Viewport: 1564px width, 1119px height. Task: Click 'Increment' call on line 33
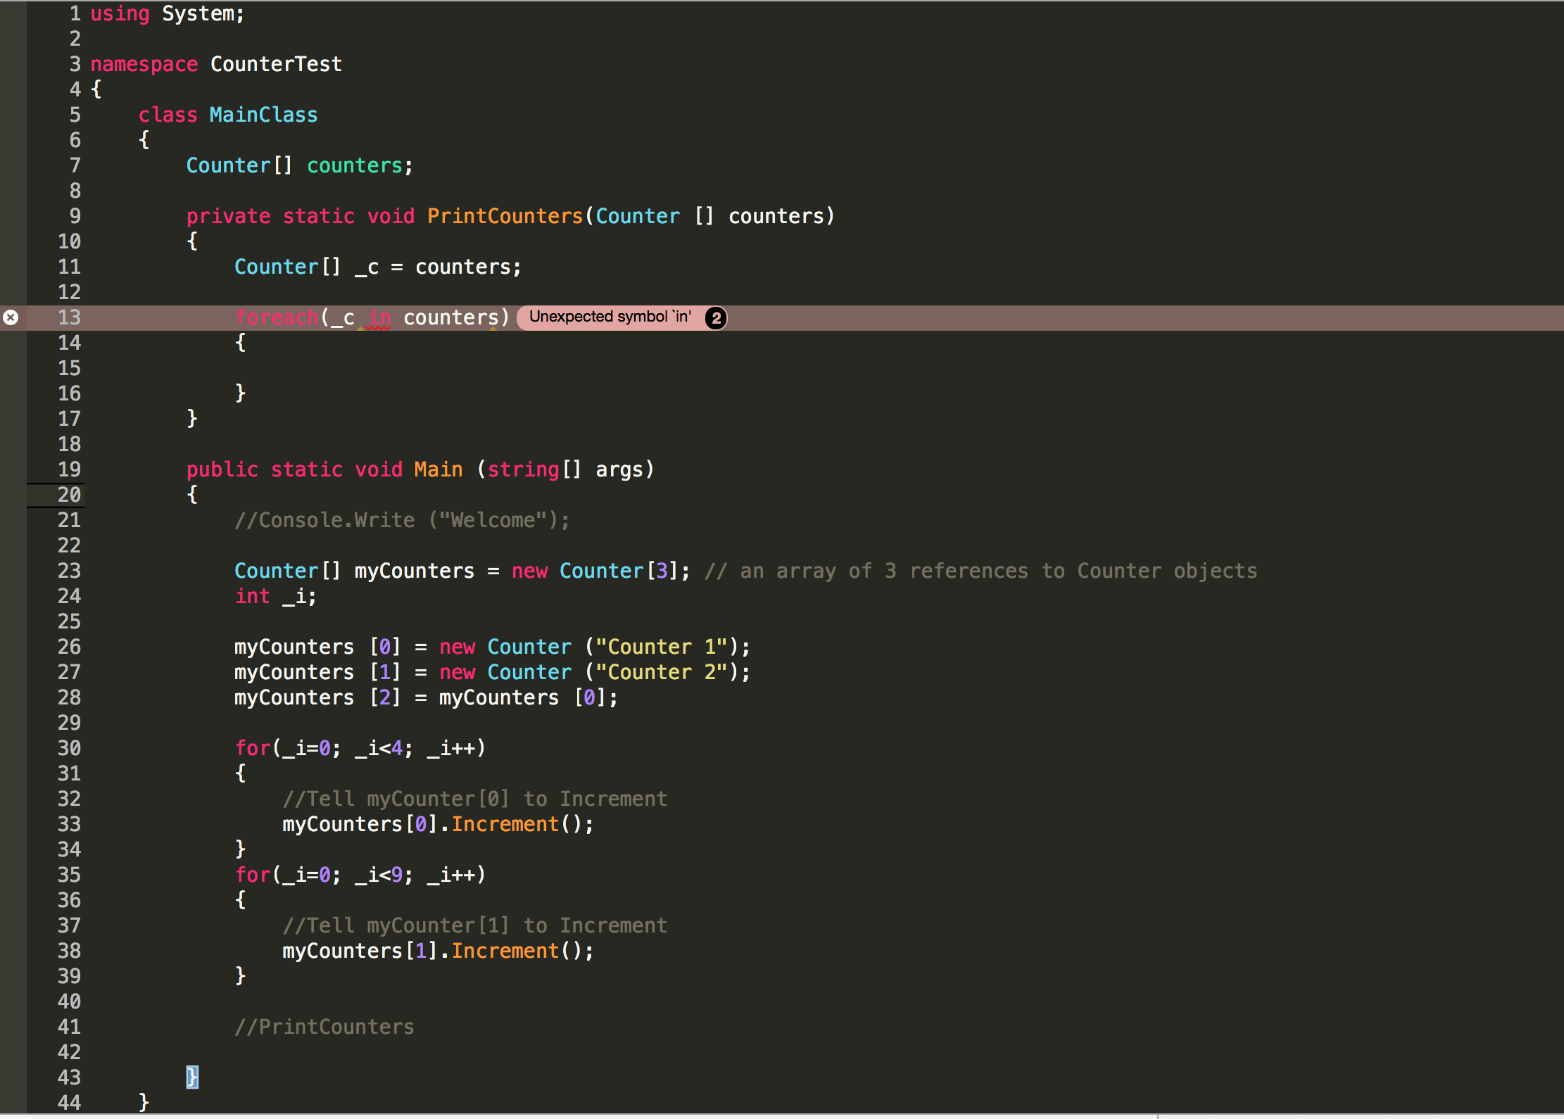(x=505, y=824)
